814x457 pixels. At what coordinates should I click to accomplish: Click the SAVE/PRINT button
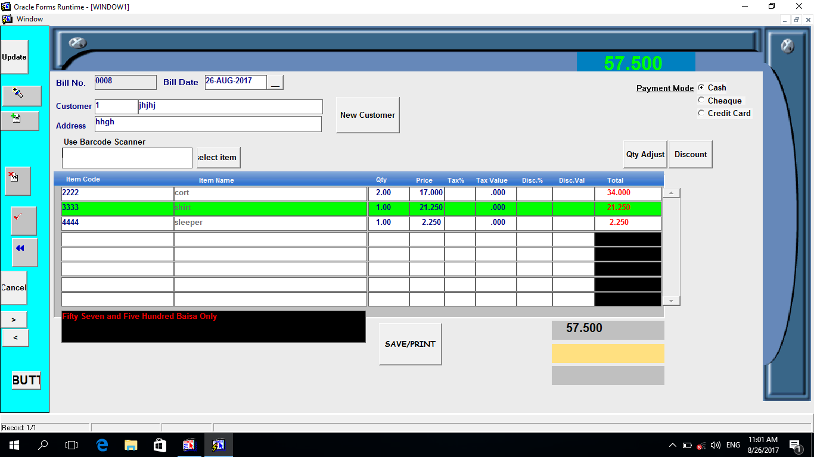[410, 344]
